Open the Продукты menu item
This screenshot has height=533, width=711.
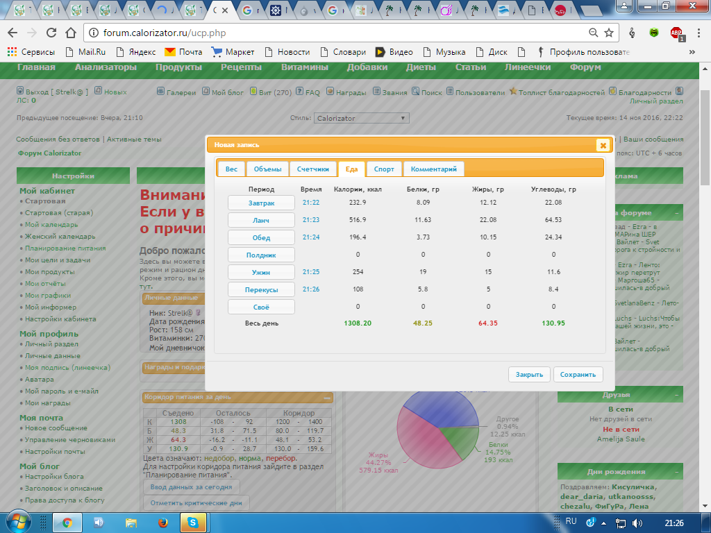click(178, 67)
